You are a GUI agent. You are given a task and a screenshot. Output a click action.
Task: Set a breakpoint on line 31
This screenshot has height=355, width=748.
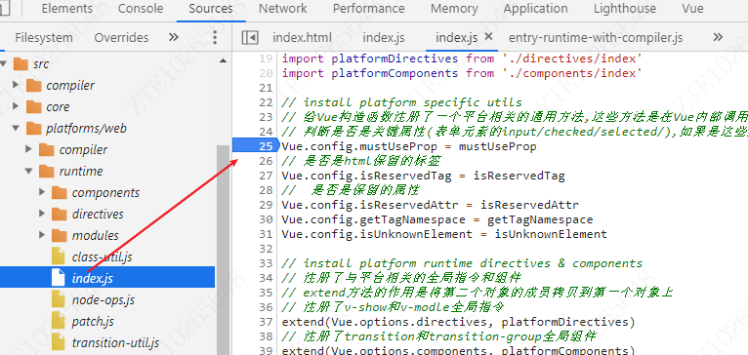click(x=266, y=234)
